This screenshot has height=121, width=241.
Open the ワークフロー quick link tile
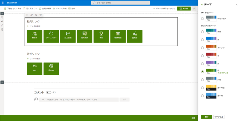pyautogui.click(x=51, y=36)
